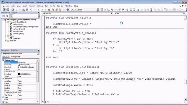Collapse the Microsoft Excel Objects folder
This screenshot has width=188, height=105.
(x=5, y=22)
